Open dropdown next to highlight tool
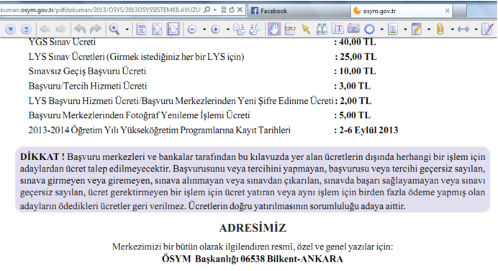The image size is (498, 271). click(x=405, y=30)
